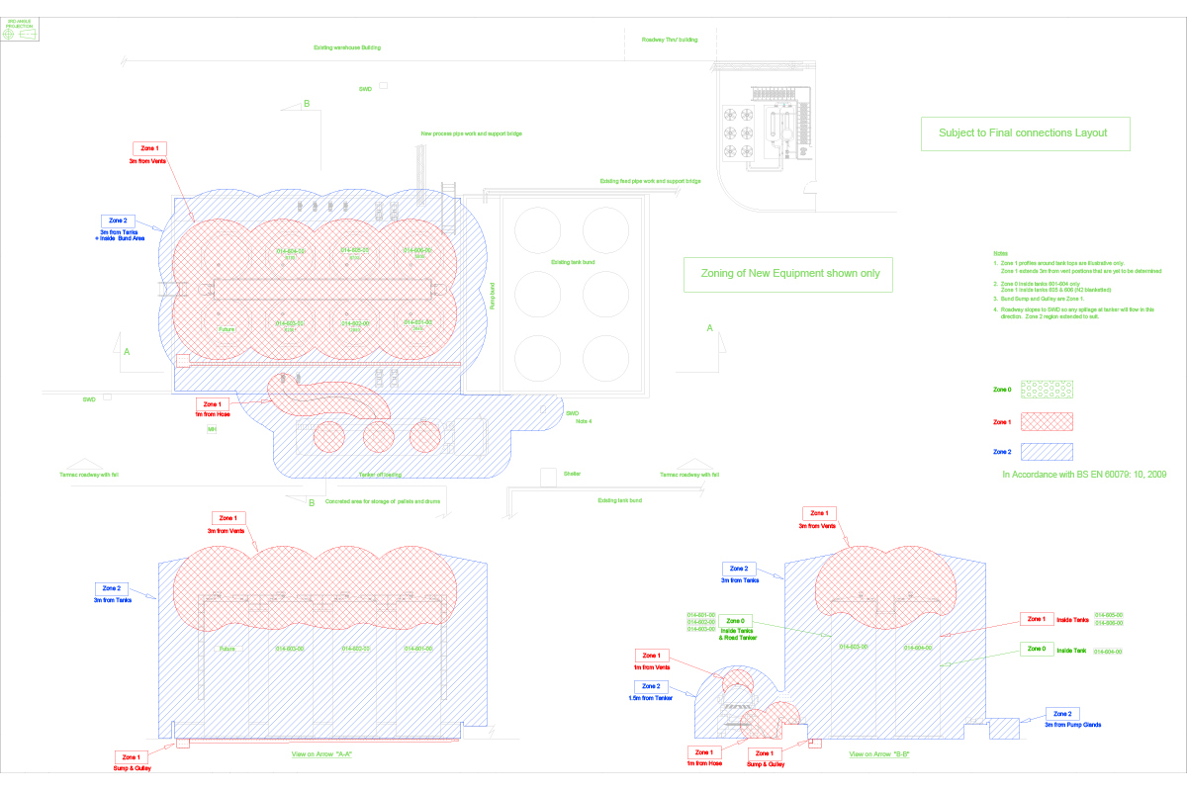This screenshot has height=791, width=1187.
Task: Click 'Existing feed pipe work and support bridge'
Action: tap(650, 181)
